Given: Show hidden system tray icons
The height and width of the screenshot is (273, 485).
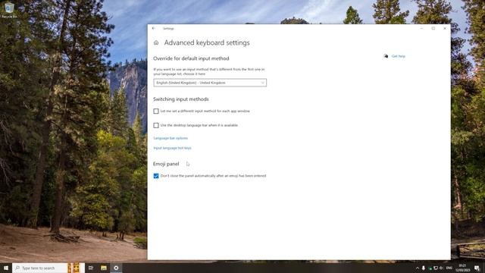Looking at the screenshot, I should coord(418,268).
